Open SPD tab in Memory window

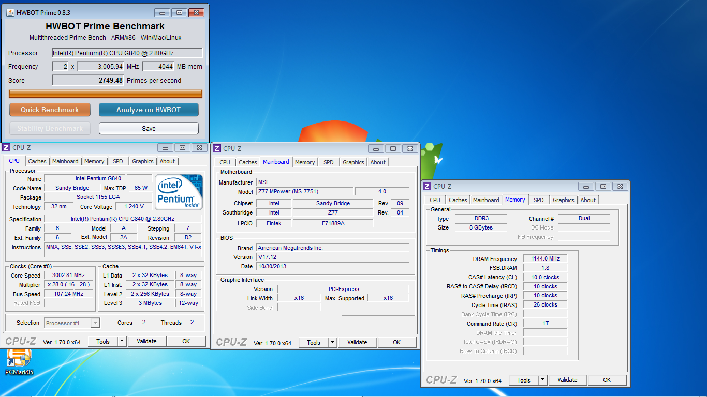tap(539, 200)
